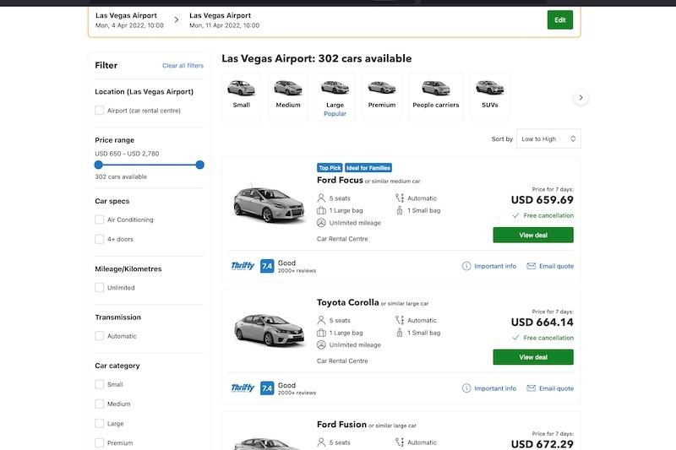Viewport: 676px width, 450px height.
Task: Click small bag icon on Ford Focus
Action: tap(400, 210)
